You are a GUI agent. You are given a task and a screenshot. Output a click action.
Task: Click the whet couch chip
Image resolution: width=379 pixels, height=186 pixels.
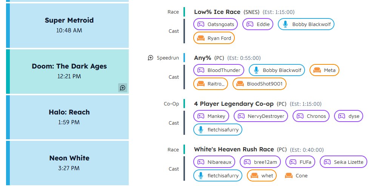click(262, 175)
